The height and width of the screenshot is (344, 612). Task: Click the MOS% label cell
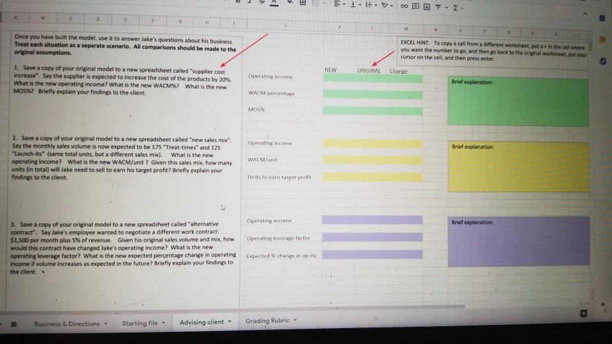[x=256, y=110]
